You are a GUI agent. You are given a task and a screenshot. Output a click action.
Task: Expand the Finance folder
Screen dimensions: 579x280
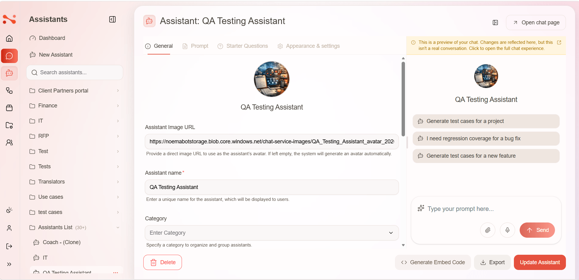pyautogui.click(x=74, y=106)
